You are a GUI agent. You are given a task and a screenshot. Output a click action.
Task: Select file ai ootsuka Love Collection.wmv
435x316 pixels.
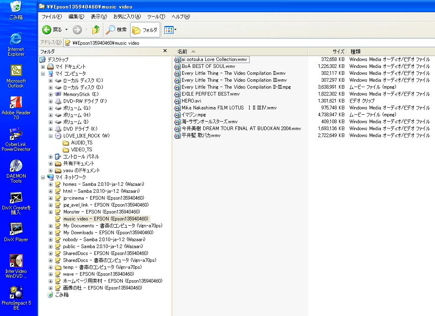point(214,59)
